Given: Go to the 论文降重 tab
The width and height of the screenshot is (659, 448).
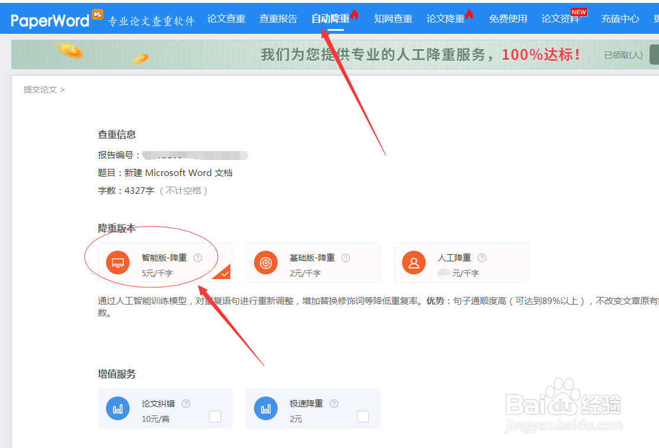Looking at the screenshot, I should (x=445, y=18).
